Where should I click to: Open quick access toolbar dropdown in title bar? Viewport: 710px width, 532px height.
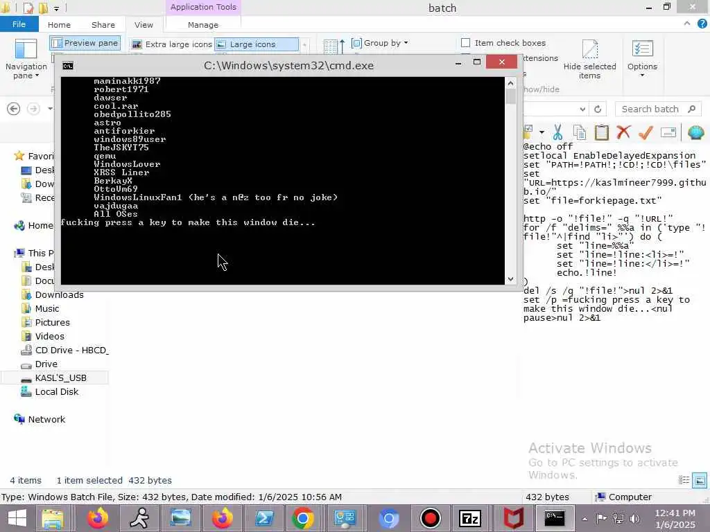tap(56, 8)
